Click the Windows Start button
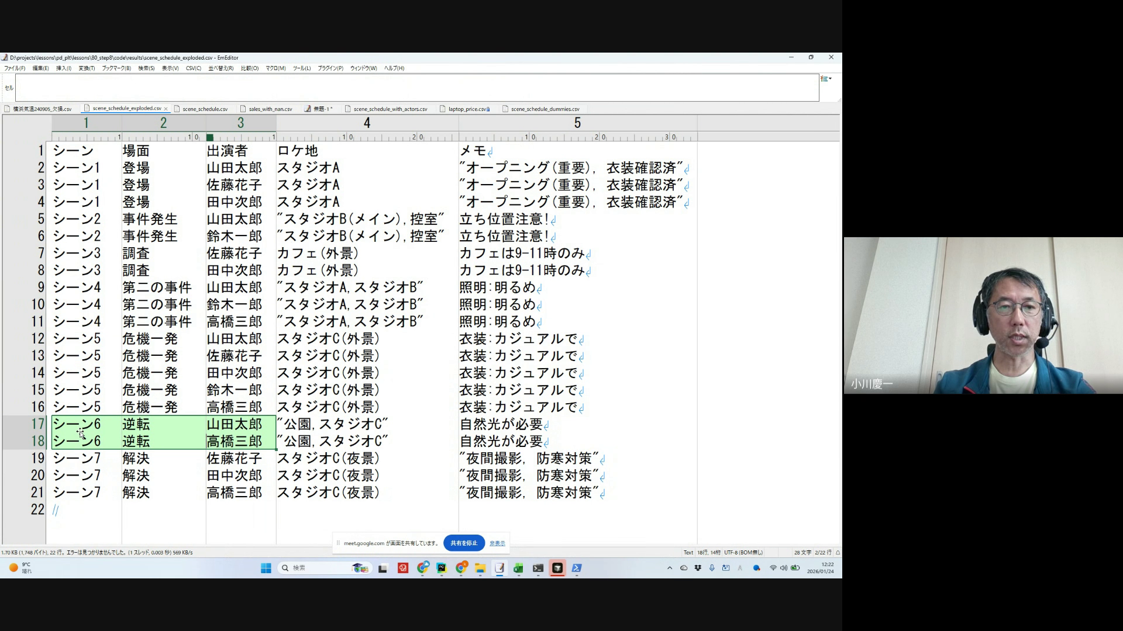Image resolution: width=1123 pixels, height=631 pixels. 266,568
